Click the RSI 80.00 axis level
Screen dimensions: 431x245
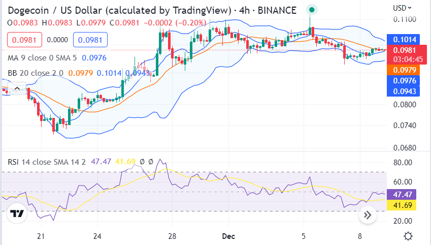(x=403, y=162)
